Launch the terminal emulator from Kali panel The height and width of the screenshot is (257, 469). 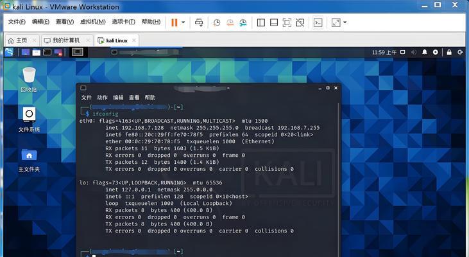pos(47,53)
